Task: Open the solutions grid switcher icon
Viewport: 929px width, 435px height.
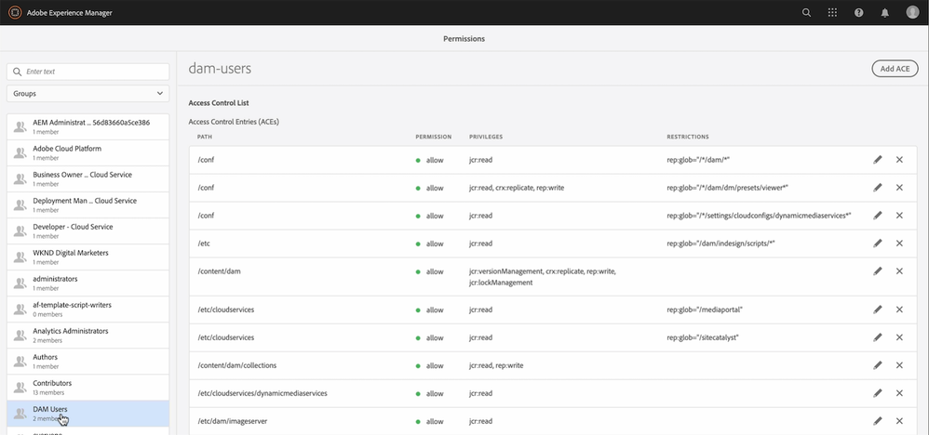Action: point(833,13)
